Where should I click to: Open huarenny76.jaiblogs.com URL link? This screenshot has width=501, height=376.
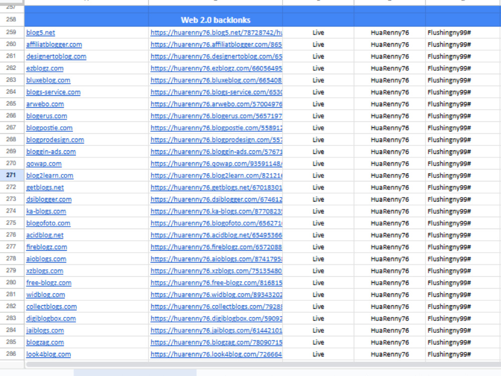216,330
